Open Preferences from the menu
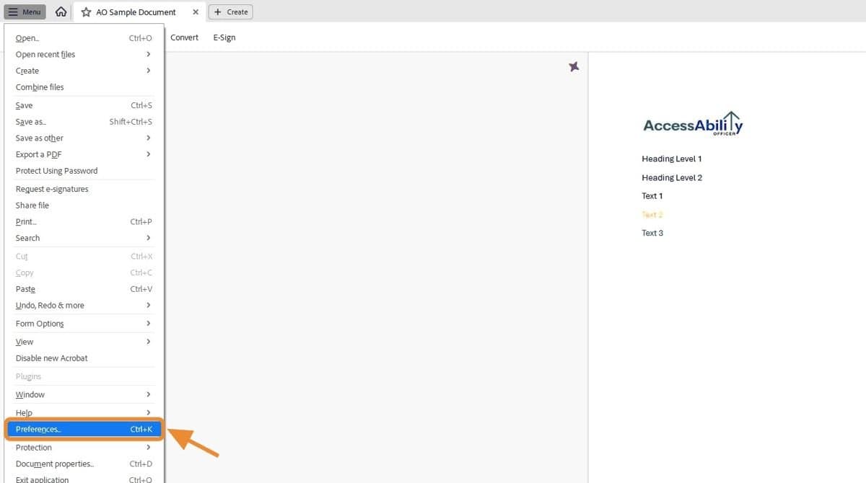Image resolution: width=866 pixels, height=483 pixels. (x=38, y=429)
